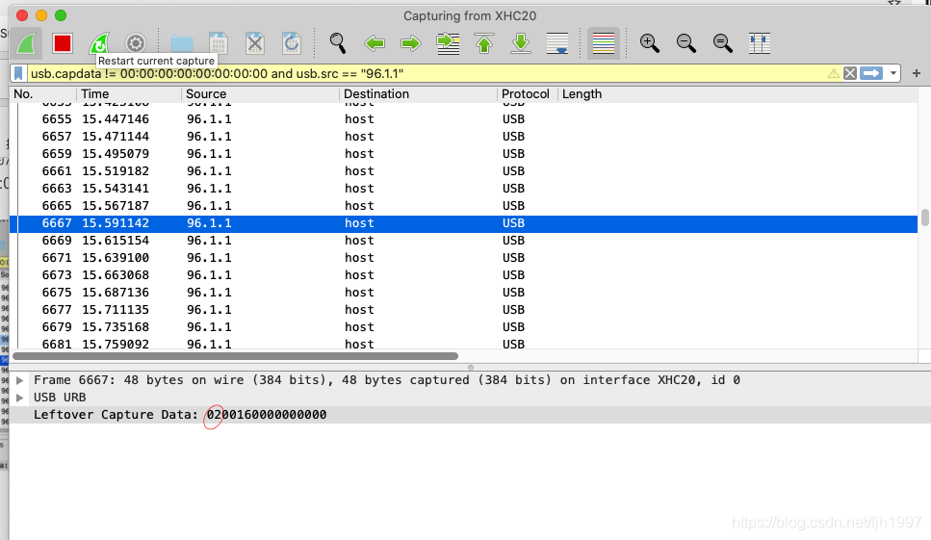Select packet 6675 row
931x540 pixels.
pos(463,293)
